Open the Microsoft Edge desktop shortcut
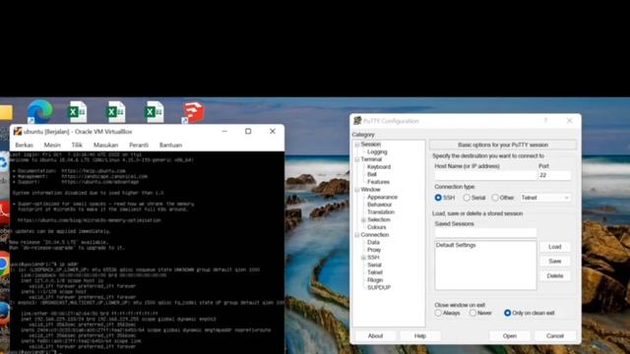630x354 pixels. [x=39, y=111]
